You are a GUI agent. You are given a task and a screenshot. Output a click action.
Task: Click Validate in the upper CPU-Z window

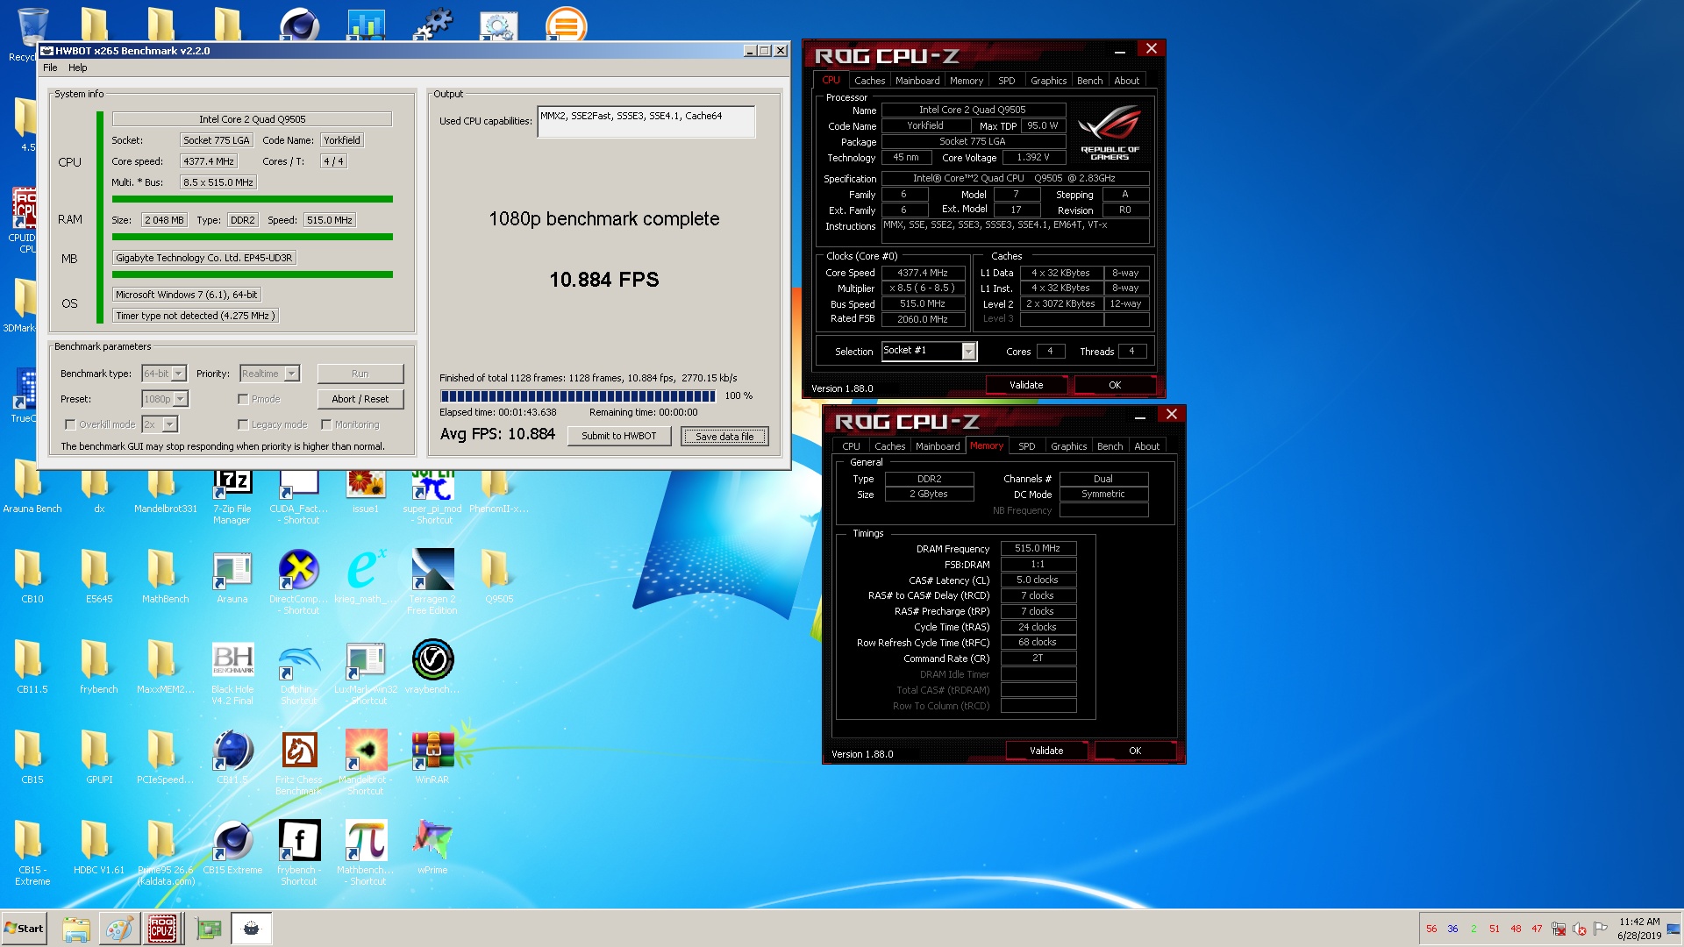click(x=1026, y=385)
